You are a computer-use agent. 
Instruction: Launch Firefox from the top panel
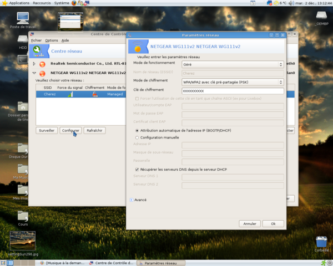(x=74, y=3)
